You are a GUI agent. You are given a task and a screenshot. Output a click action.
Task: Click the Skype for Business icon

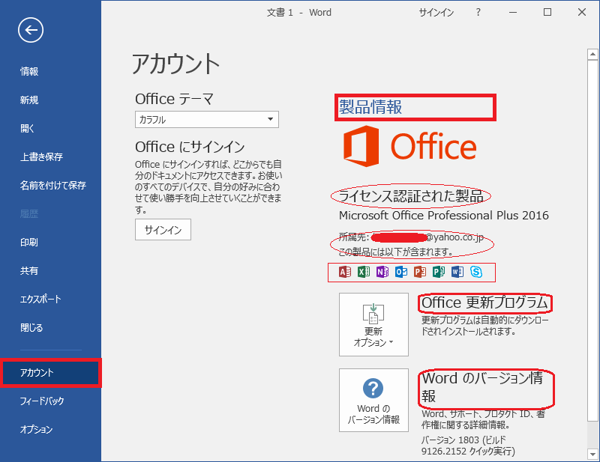click(x=476, y=272)
